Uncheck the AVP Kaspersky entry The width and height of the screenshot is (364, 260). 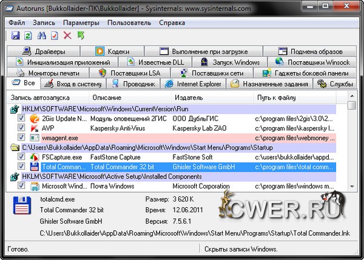[21, 128]
